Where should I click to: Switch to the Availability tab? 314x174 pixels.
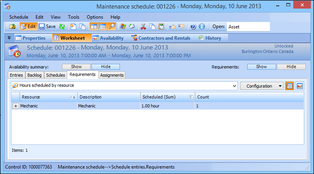coord(108,38)
